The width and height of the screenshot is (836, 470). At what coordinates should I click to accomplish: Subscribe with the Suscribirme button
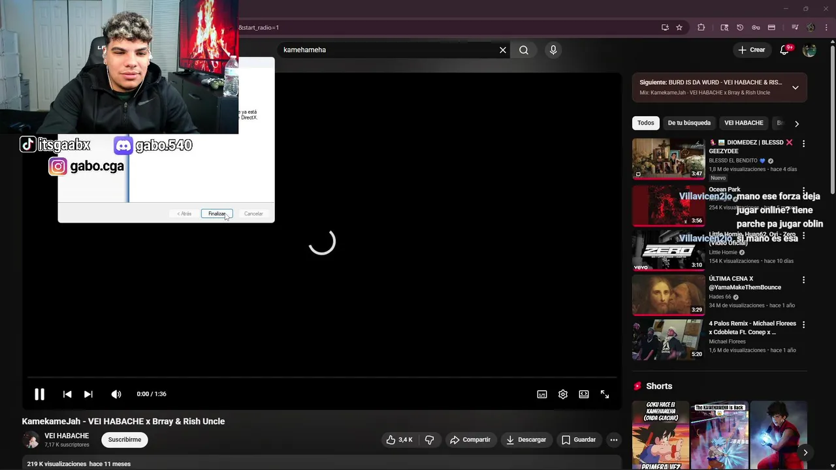[125, 440]
